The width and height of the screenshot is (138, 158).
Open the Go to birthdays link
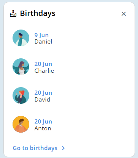(35, 148)
